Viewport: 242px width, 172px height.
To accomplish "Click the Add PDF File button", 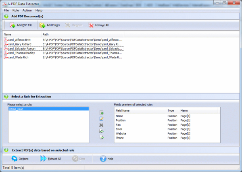I will pos(21,25).
